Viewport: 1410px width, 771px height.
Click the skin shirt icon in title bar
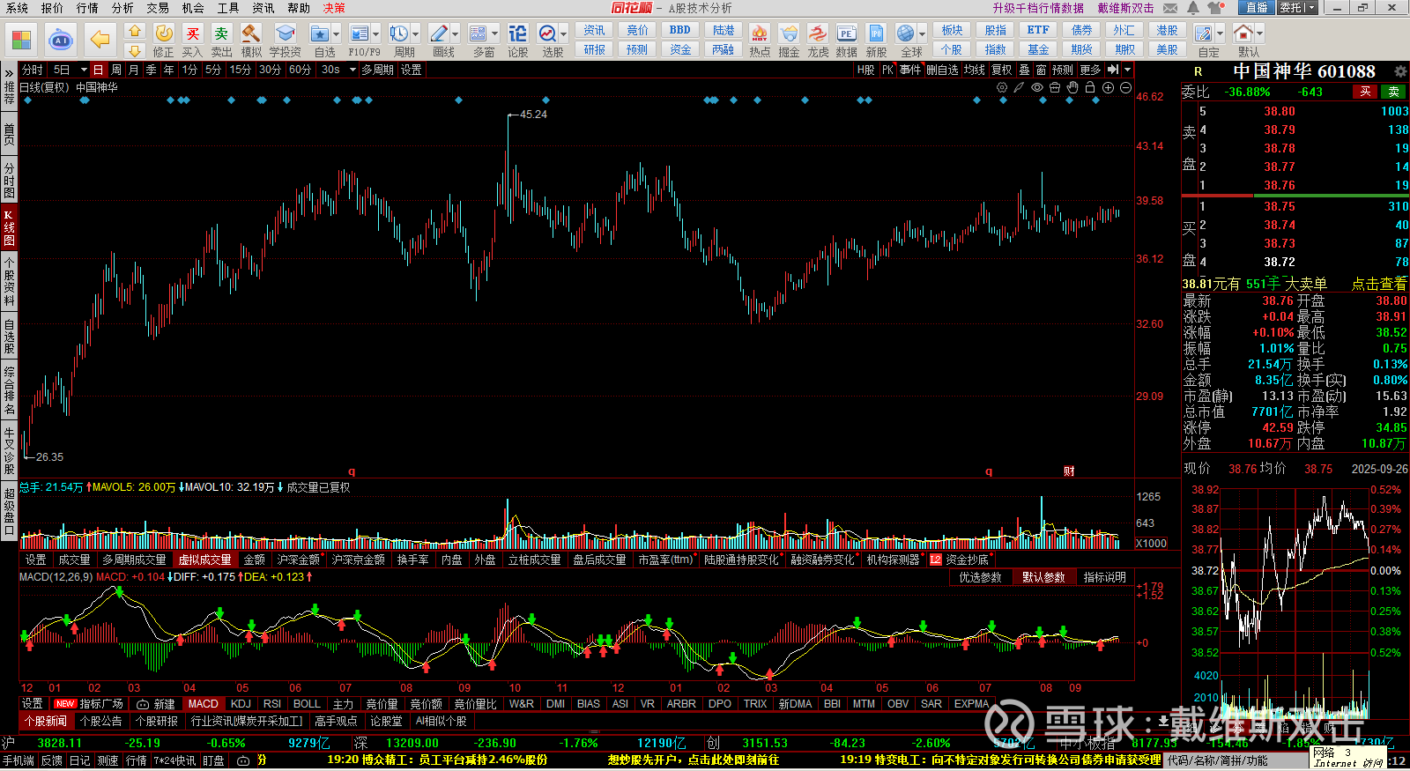[1217, 8]
